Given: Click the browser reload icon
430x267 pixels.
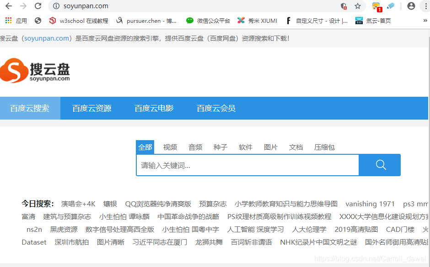Looking at the screenshot, I should click(x=38, y=6).
